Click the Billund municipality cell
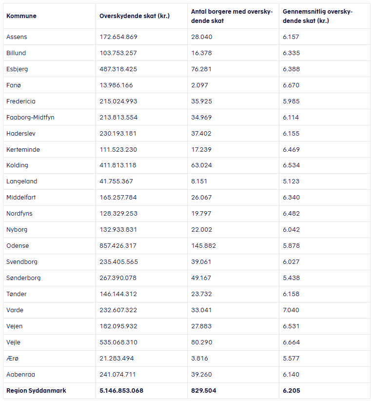 click(x=16, y=53)
